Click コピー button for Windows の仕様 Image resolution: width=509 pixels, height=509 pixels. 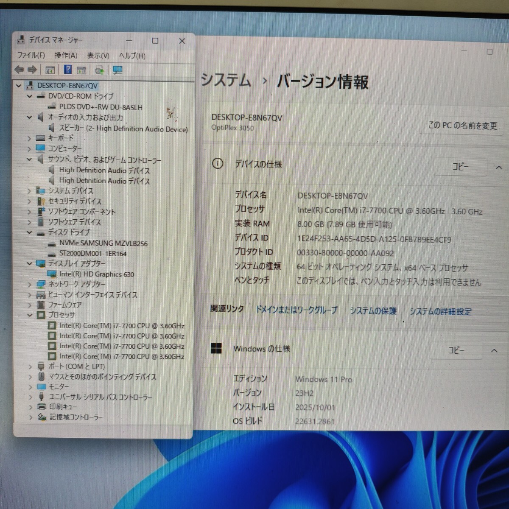point(456,350)
